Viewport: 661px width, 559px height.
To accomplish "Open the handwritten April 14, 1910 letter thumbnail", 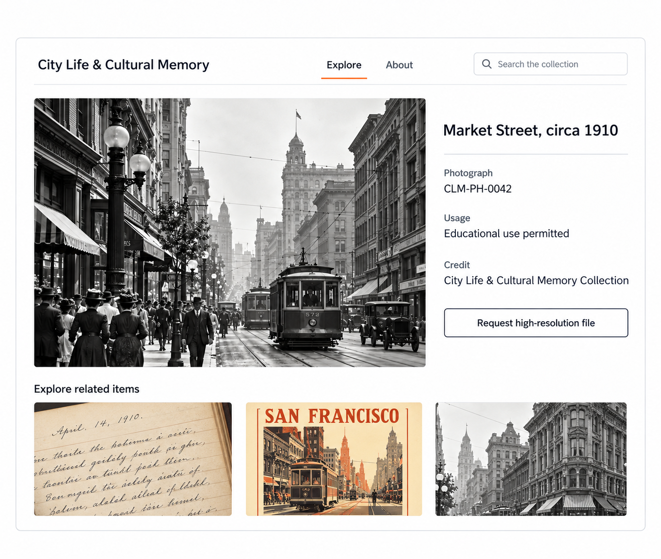I will [x=133, y=459].
